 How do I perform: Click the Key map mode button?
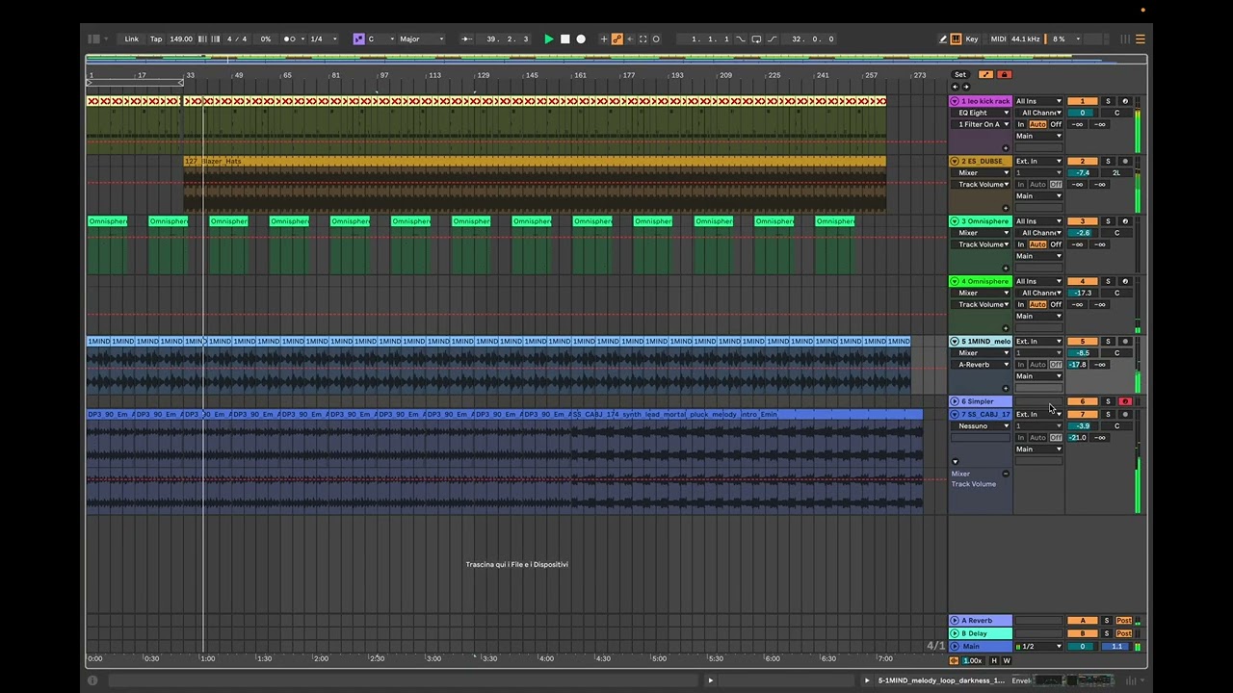[x=972, y=38]
